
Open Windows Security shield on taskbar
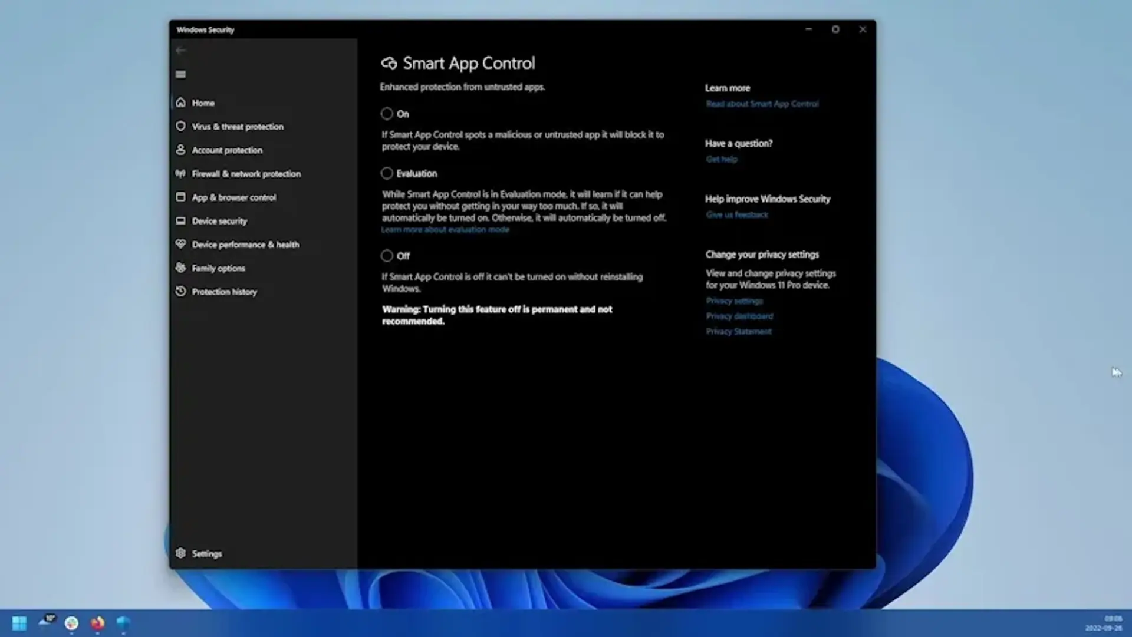[123, 623]
